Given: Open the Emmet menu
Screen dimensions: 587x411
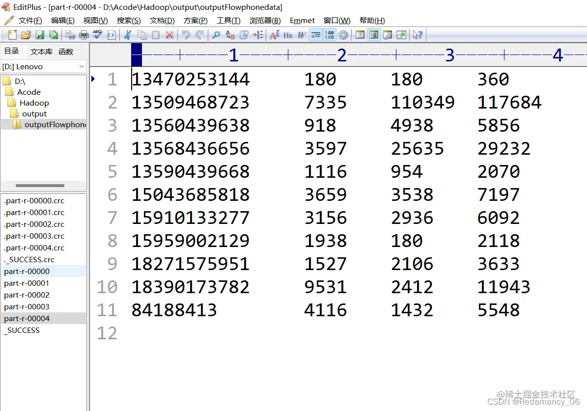Looking at the screenshot, I should click(302, 21).
